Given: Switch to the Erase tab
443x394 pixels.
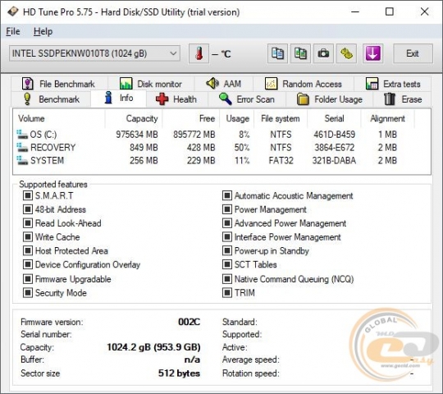Looking at the screenshot, I should coord(403,99).
